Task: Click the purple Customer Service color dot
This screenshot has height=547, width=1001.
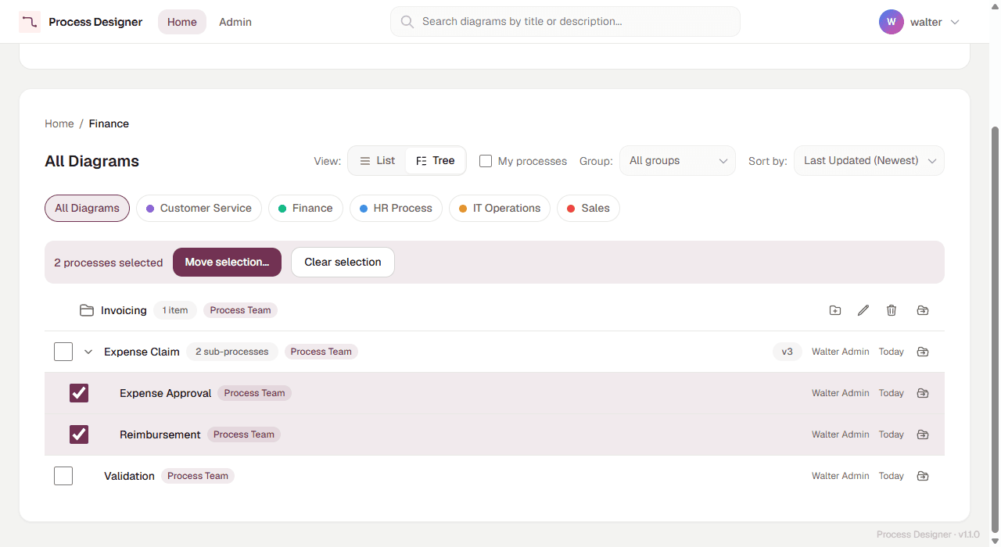Action: click(x=150, y=209)
